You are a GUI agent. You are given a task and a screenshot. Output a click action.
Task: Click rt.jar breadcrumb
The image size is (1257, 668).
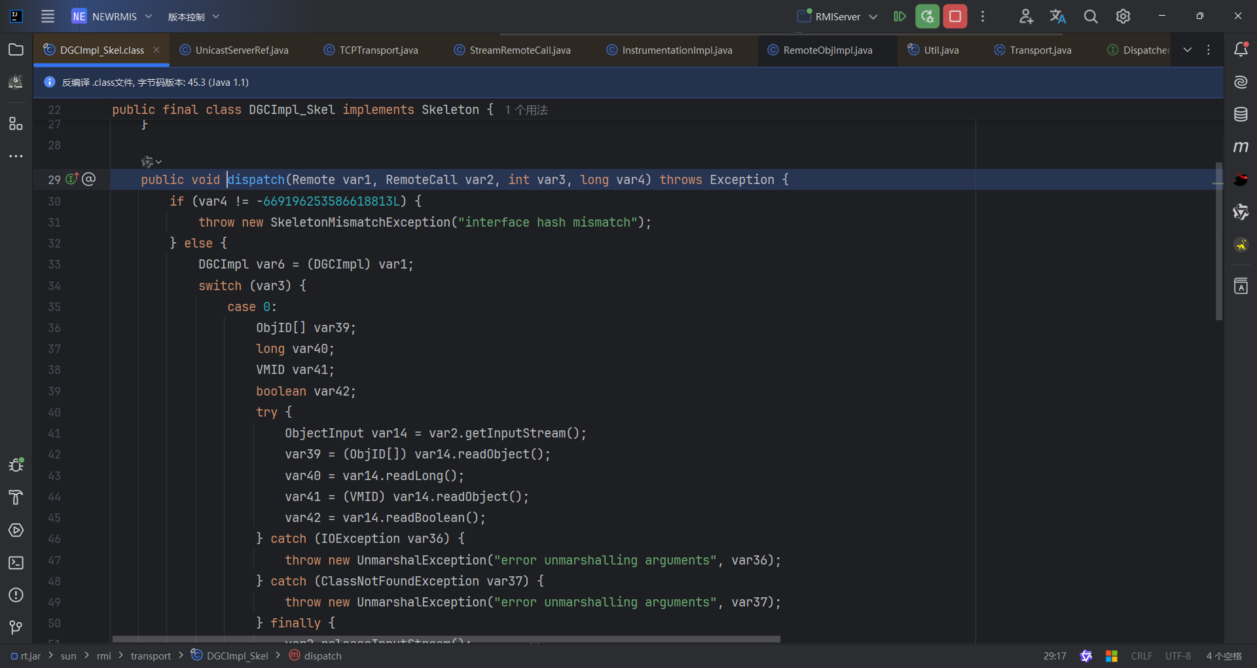[x=26, y=656]
